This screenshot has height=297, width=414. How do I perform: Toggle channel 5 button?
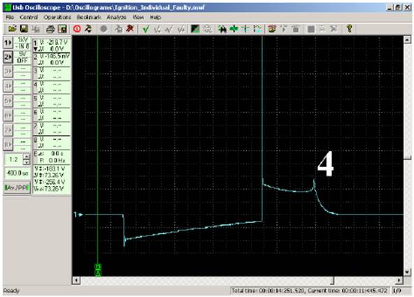click(8, 101)
